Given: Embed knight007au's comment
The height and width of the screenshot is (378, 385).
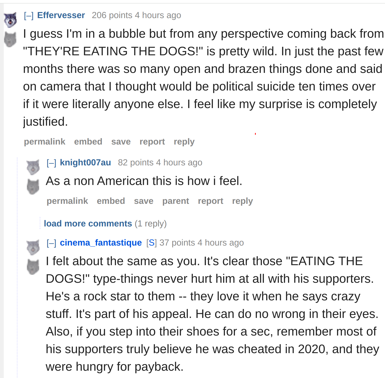Looking at the screenshot, I should coord(111,201).
